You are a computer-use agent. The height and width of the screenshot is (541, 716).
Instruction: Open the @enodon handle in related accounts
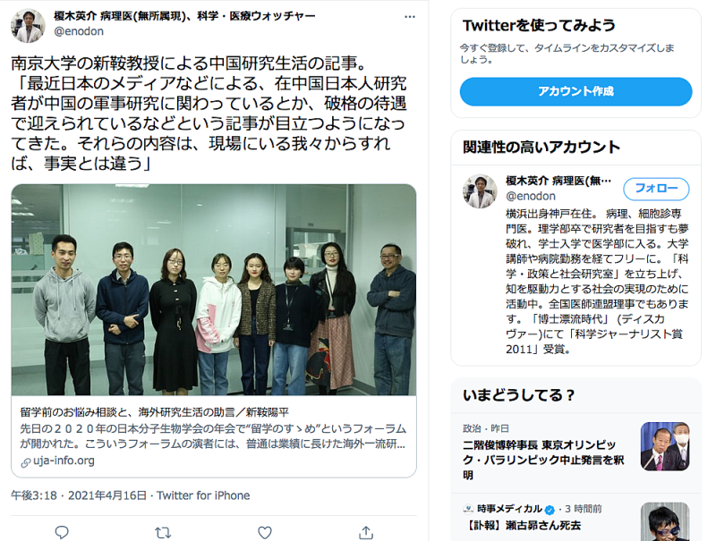point(531,196)
